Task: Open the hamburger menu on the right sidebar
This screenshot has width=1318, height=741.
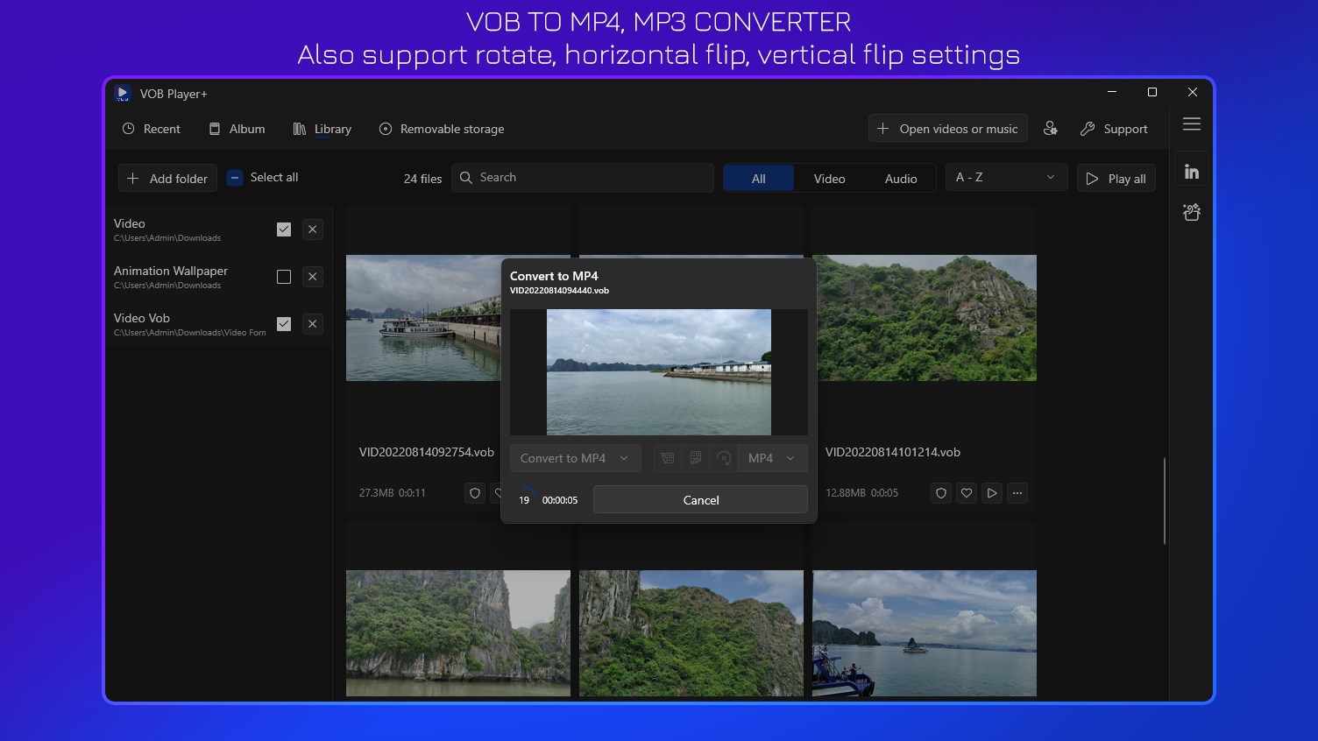Action: [1192, 124]
